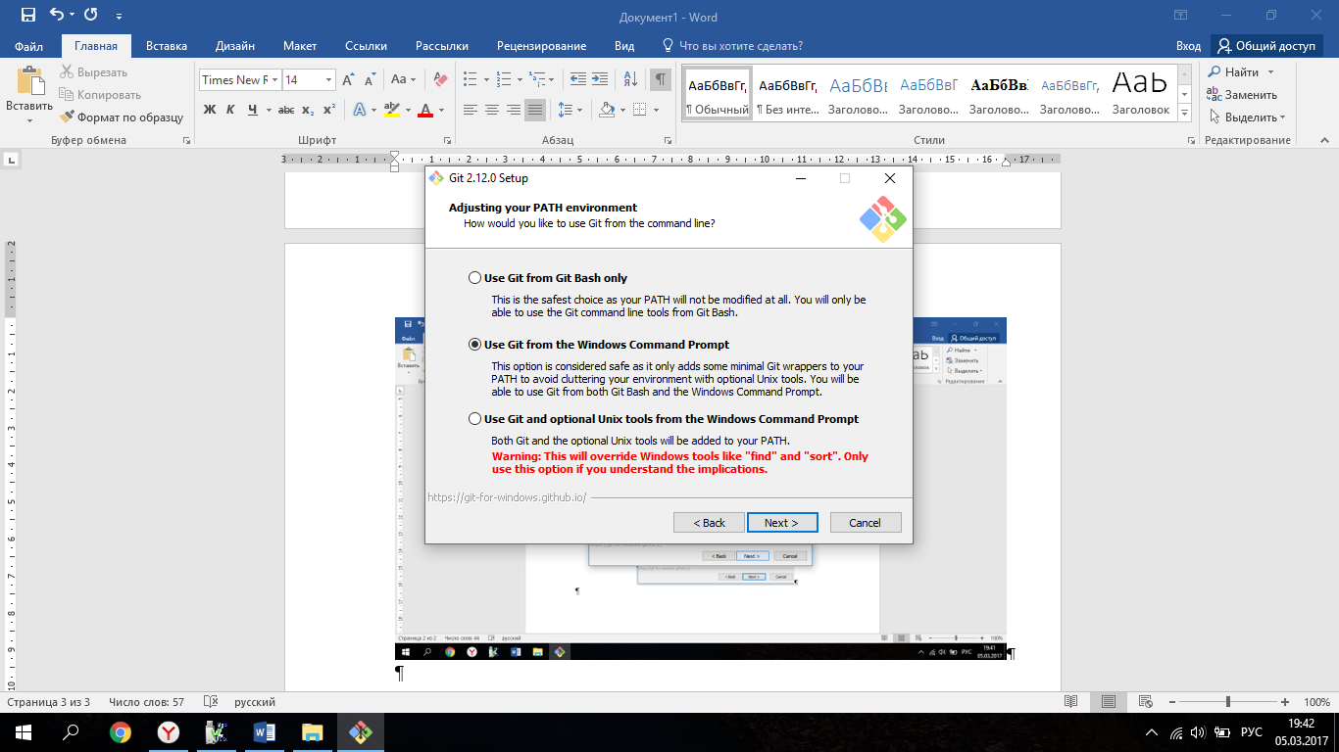This screenshot has height=752, width=1339.
Task: Click Формат по образцу format painter
Action: pos(122,117)
